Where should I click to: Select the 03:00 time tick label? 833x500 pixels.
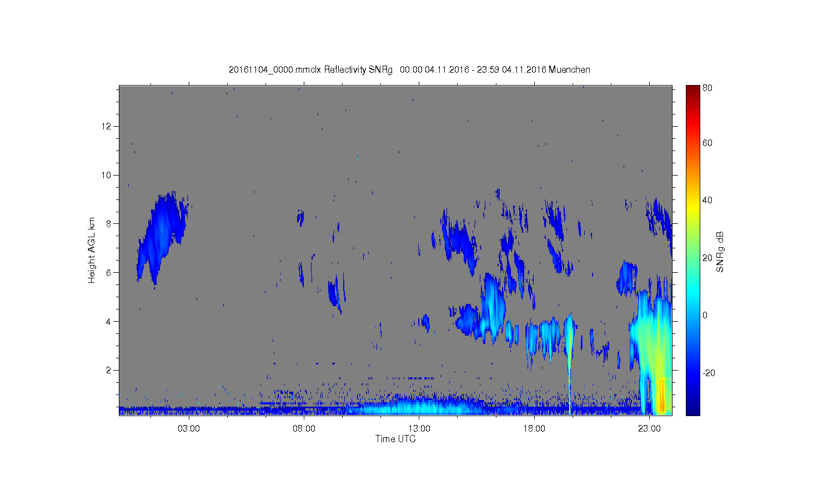coord(189,429)
